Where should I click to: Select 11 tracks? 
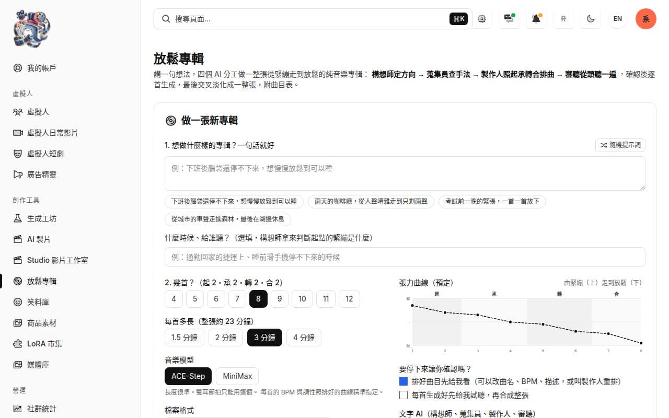point(326,299)
